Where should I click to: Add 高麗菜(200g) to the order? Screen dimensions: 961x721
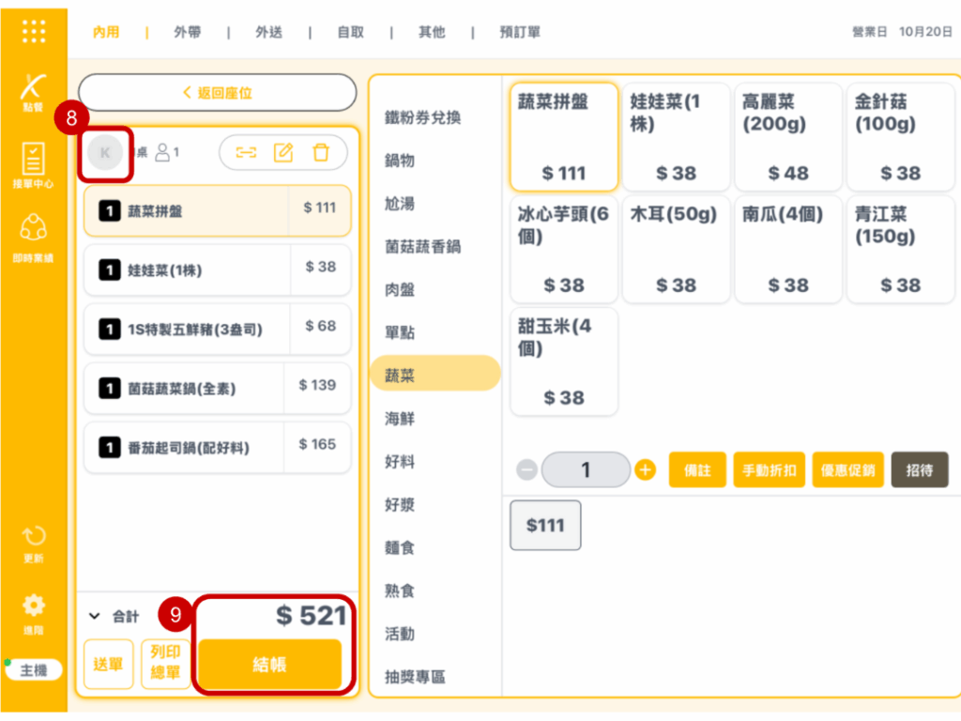point(788,137)
